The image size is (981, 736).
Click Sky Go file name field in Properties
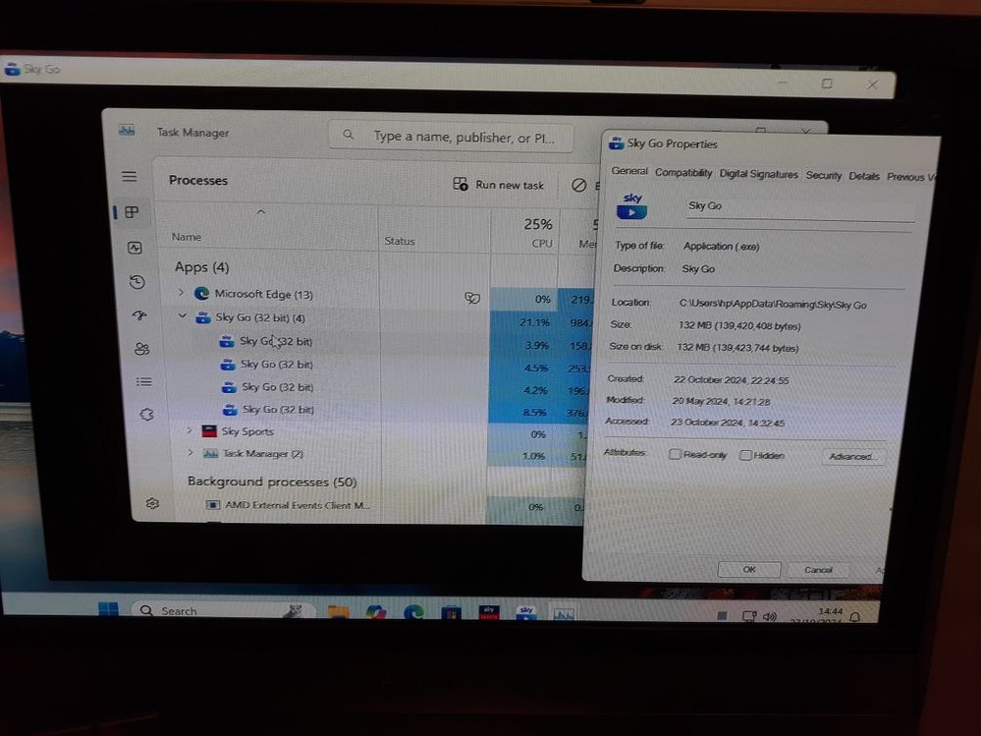pyautogui.click(x=800, y=207)
